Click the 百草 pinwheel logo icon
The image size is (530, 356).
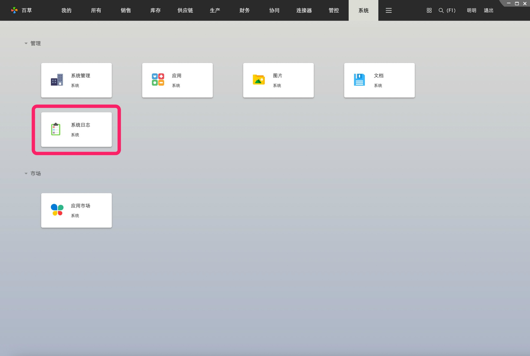14,10
